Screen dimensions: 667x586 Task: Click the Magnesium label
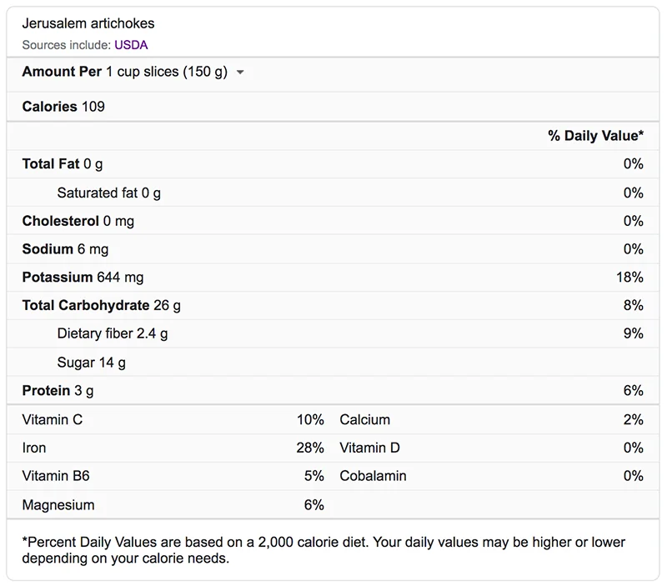click(x=58, y=505)
